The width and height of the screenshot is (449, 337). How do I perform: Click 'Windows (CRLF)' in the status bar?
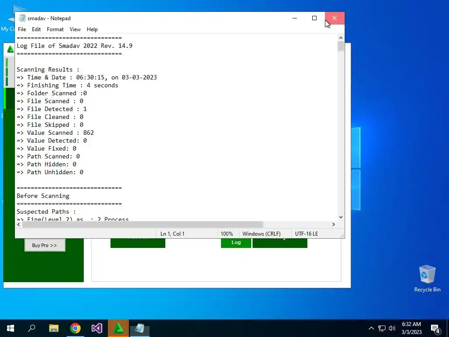[x=261, y=234]
